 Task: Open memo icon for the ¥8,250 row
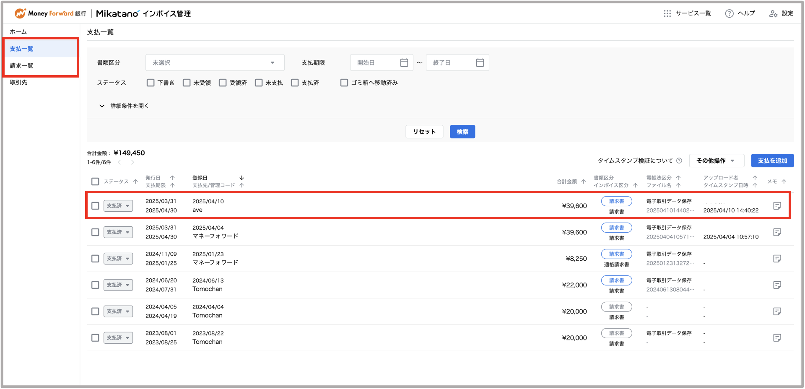click(x=777, y=259)
